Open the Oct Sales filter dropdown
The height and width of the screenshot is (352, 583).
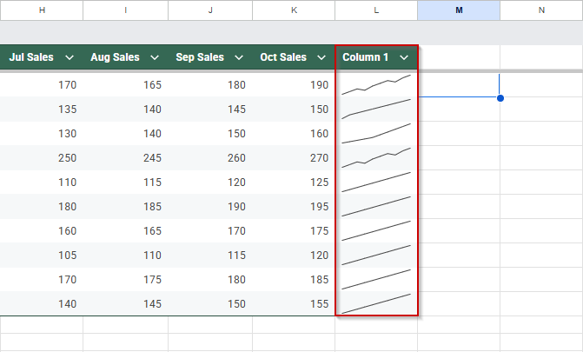pos(321,57)
